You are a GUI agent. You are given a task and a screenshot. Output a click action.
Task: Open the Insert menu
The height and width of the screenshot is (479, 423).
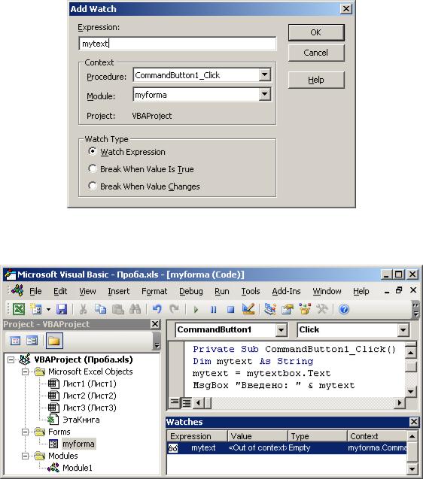[x=119, y=291]
